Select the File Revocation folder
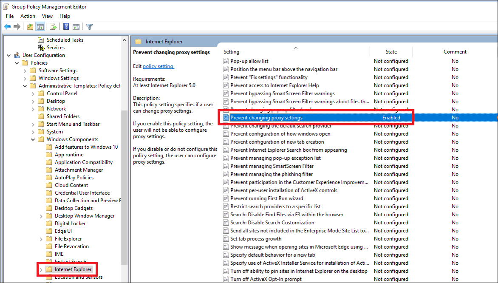The image size is (498, 283). pos(72,246)
